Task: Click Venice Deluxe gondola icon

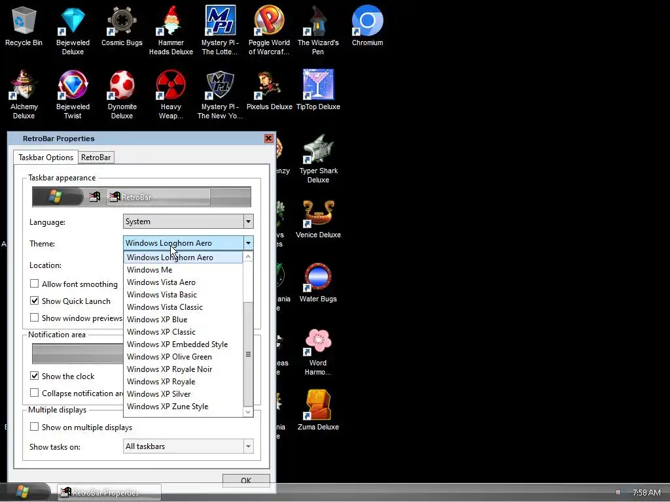Action: (319, 218)
